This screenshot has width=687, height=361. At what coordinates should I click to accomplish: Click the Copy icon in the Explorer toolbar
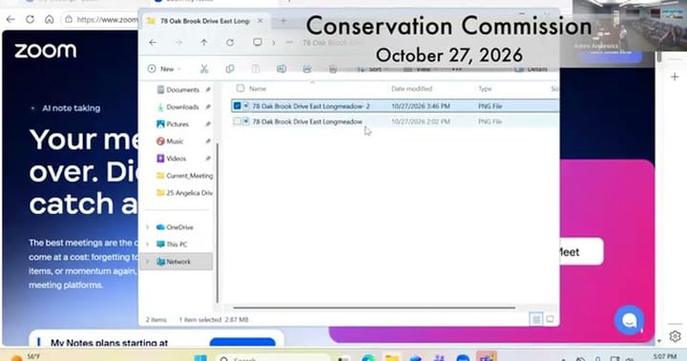[230, 69]
